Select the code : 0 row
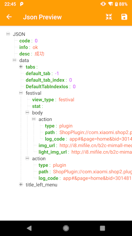 pyautogui.click(x=29, y=41)
